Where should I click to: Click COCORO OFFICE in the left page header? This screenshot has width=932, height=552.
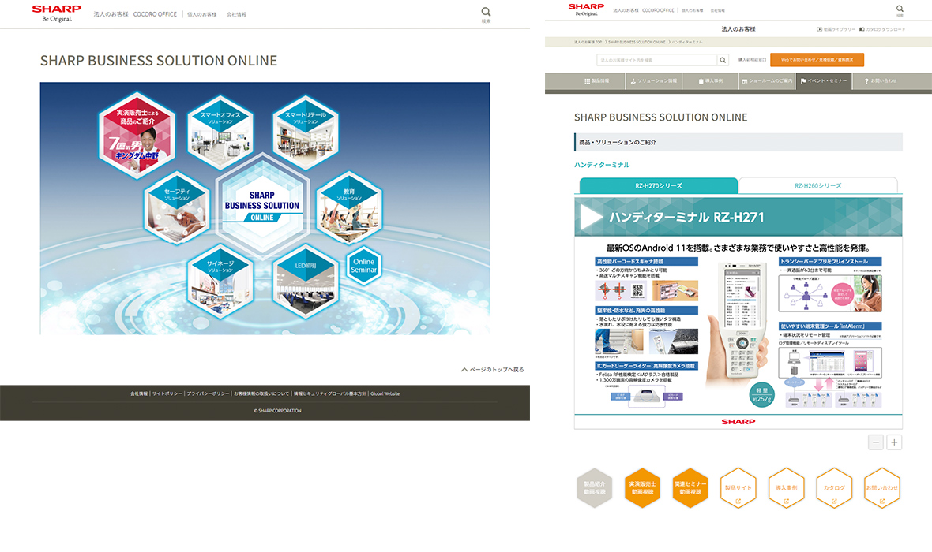(155, 14)
